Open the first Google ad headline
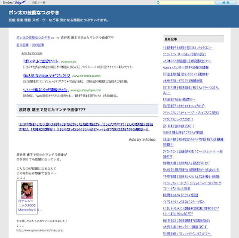This screenshot has width=239, height=238. pyautogui.click(x=41, y=61)
